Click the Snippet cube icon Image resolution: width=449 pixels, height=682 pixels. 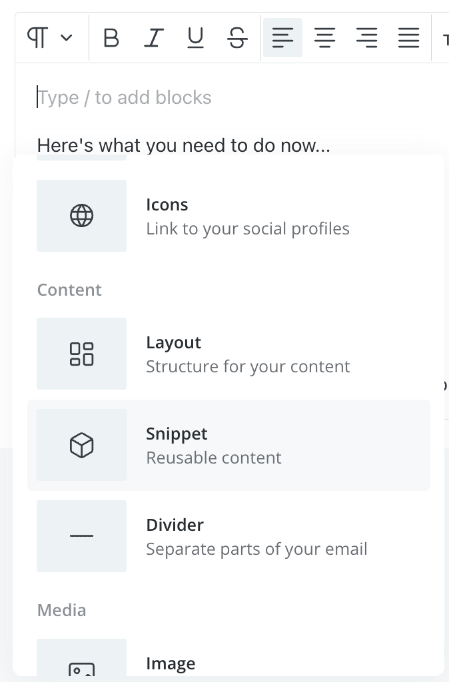coord(82,445)
